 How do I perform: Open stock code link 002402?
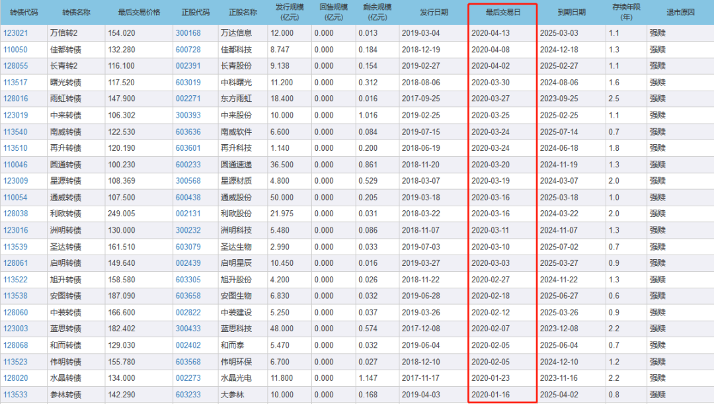(x=188, y=345)
